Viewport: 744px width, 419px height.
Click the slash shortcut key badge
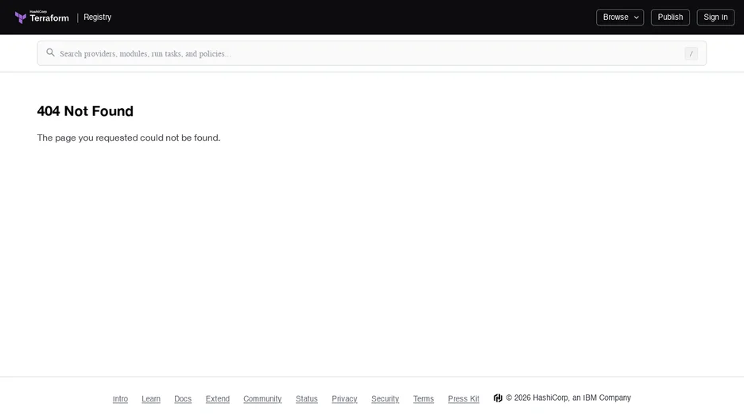(x=691, y=53)
